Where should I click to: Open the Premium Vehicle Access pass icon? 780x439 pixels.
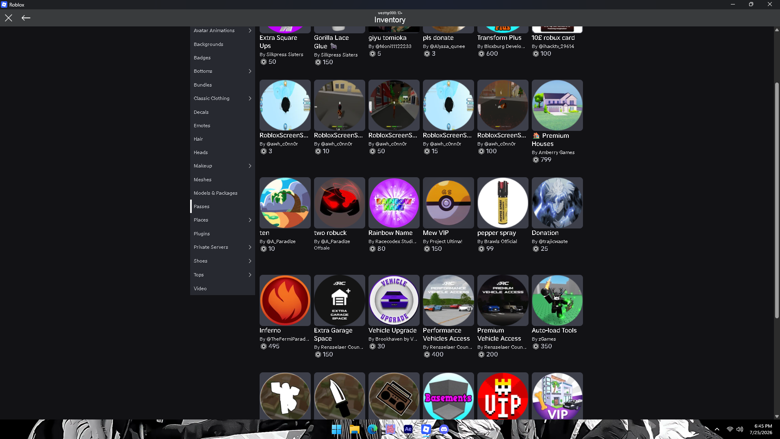click(503, 300)
